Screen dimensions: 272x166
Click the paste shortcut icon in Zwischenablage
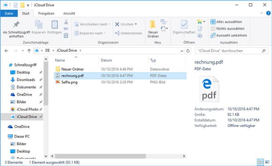tap(66, 35)
